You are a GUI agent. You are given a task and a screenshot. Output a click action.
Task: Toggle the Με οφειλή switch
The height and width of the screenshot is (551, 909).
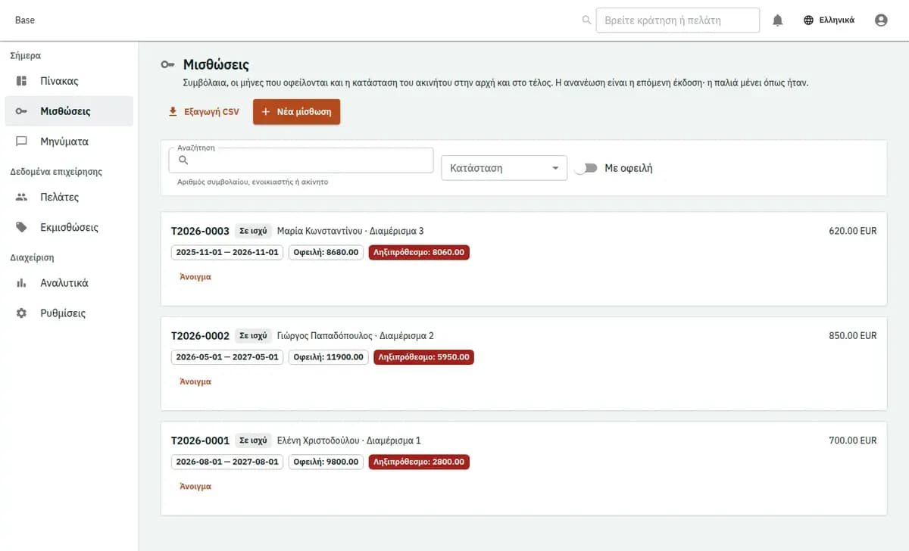tap(586, 168)
